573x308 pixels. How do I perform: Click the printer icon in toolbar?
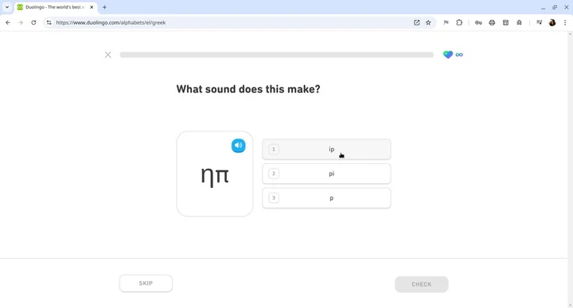click(492, 22)
